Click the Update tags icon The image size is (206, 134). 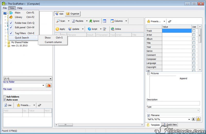[70, 29]
